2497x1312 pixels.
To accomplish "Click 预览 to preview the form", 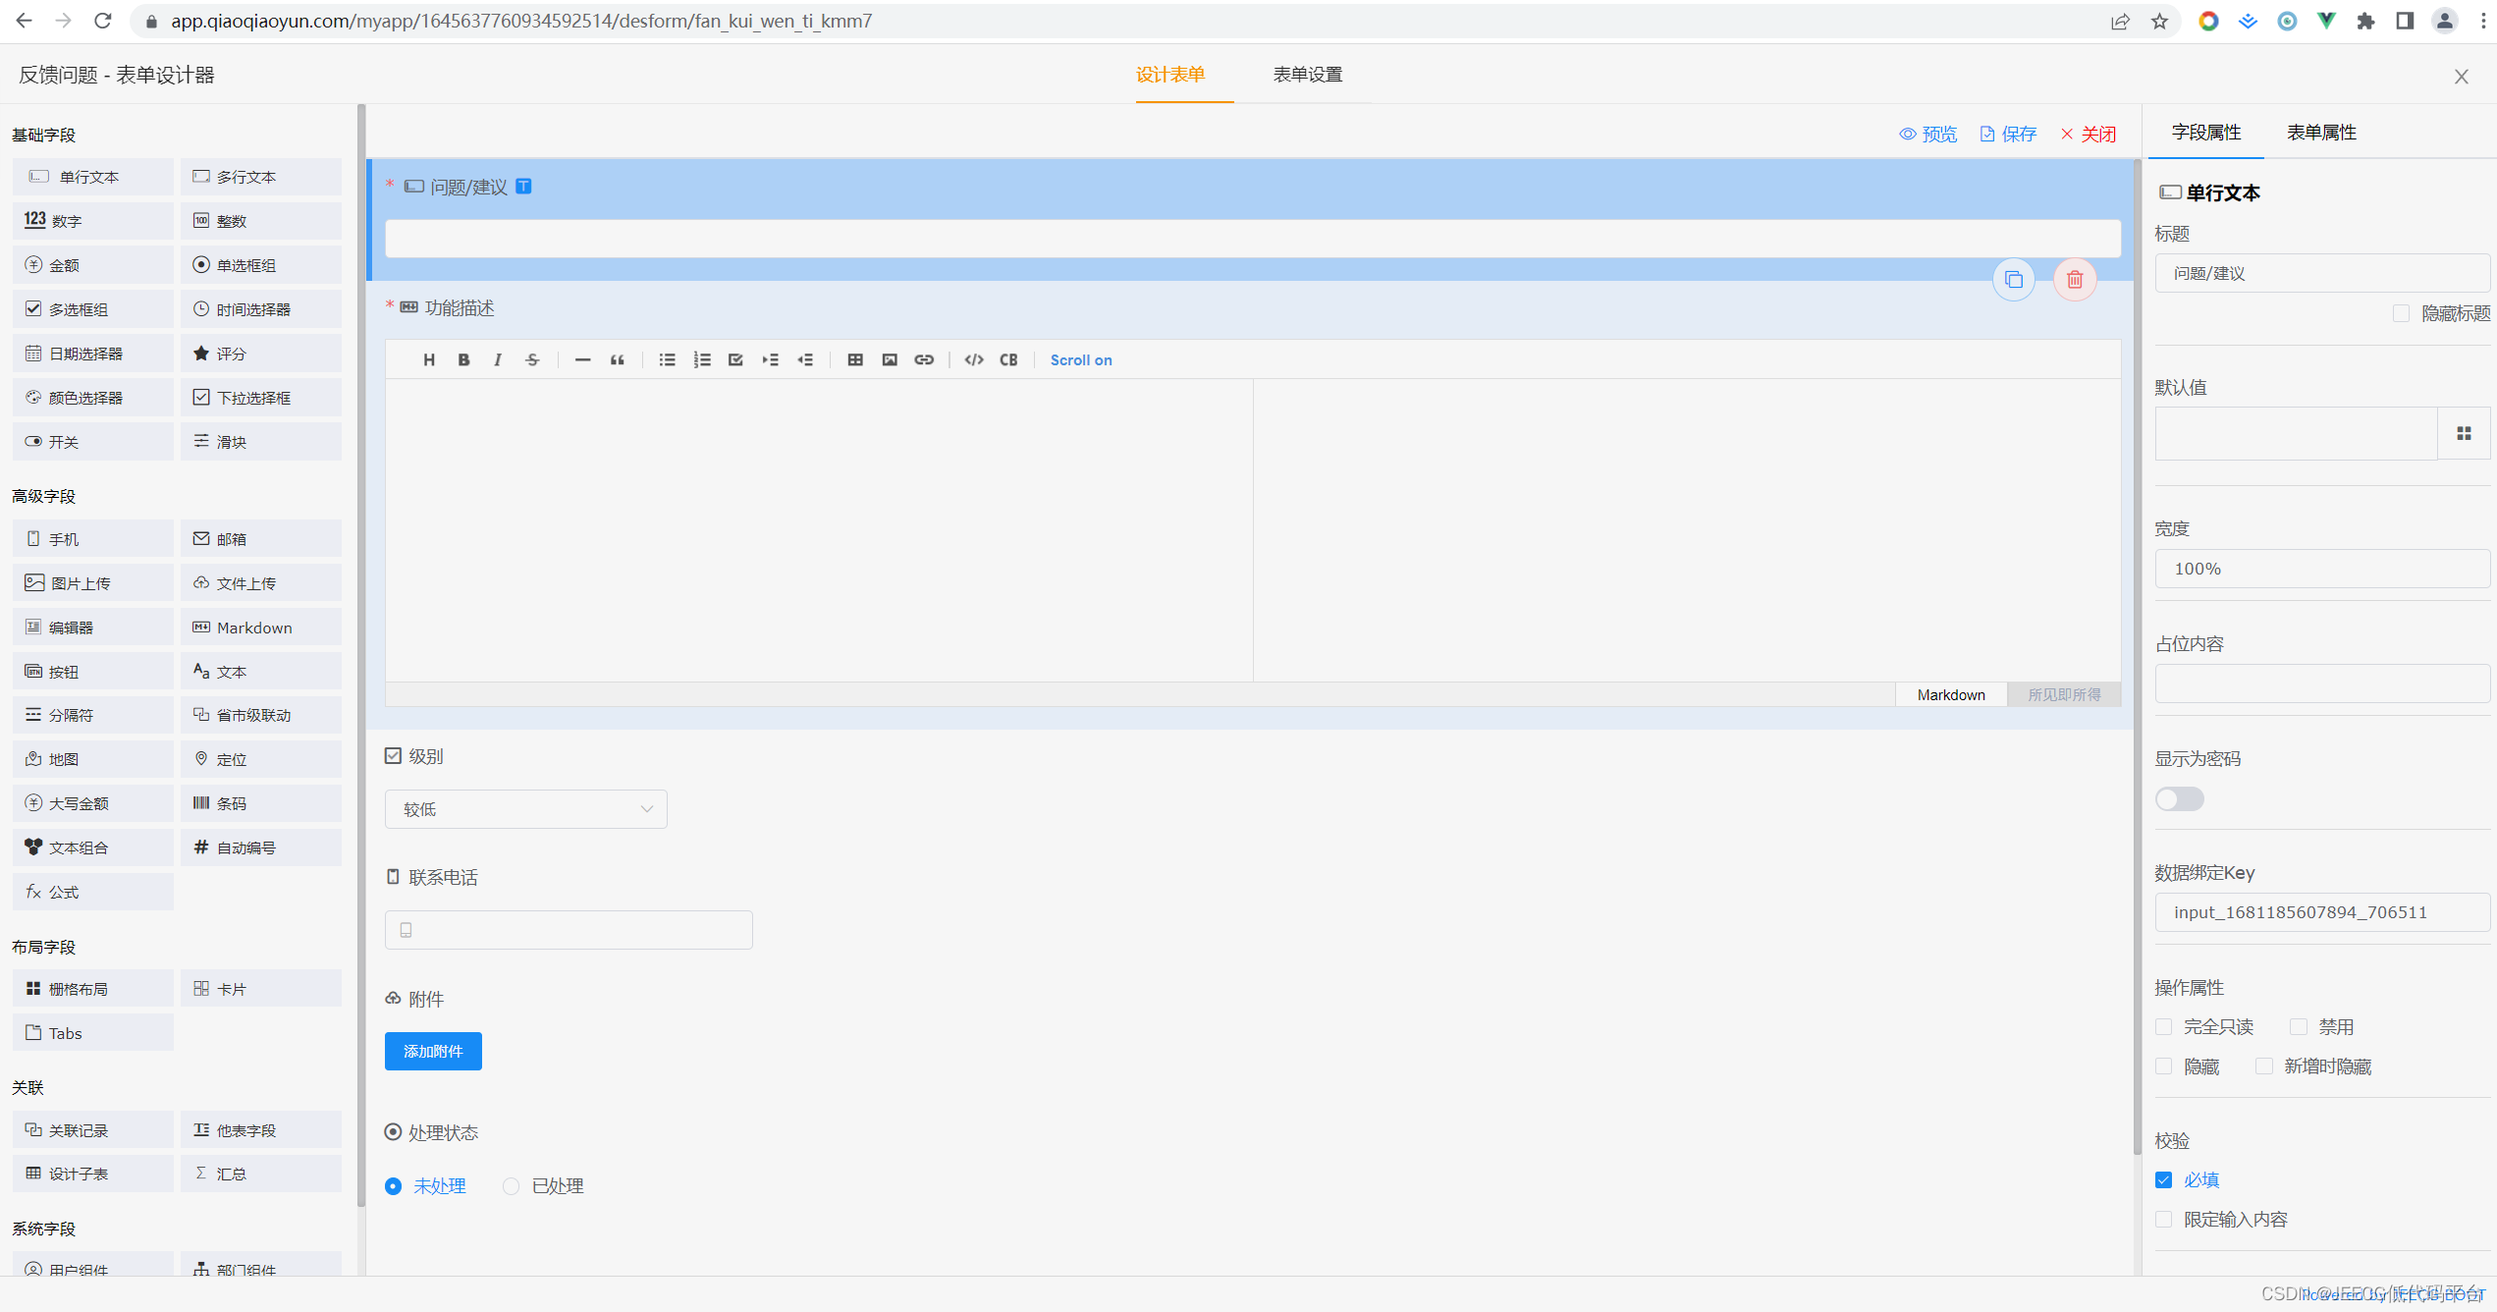I will (x=1927, y=135).
